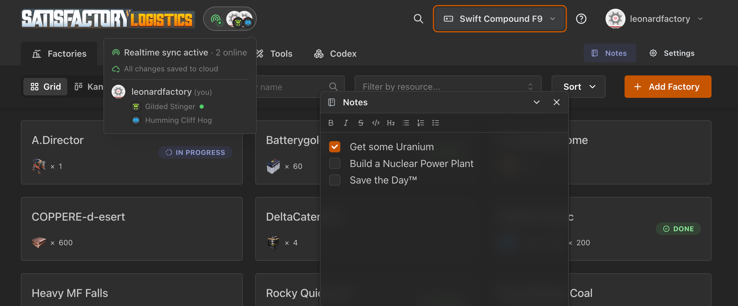738x306 pixels.
Task: Open the Swift Compound F9 dropdown
Action: tap(500, 19)
